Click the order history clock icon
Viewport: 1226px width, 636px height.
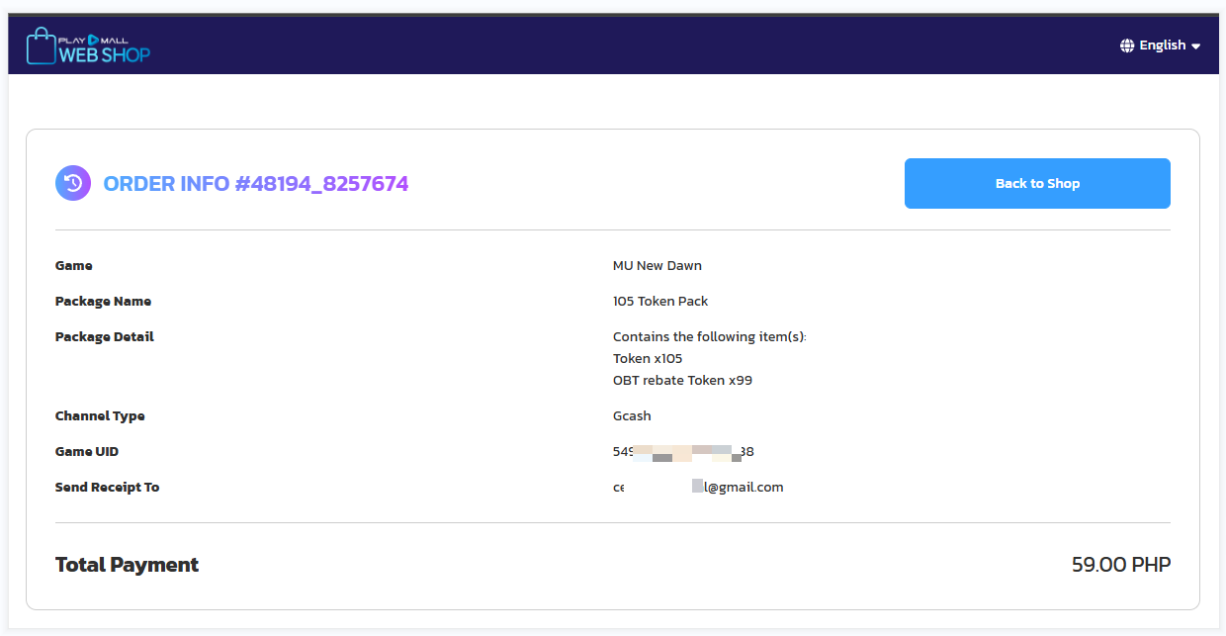point(73,183)
